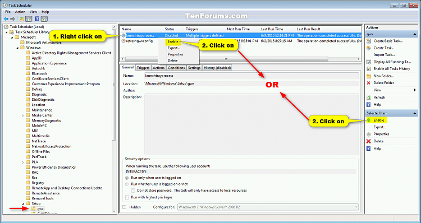421x223 pixels.
Task: Click the Create Basic Task icon
Action: (x=369, y=41)
